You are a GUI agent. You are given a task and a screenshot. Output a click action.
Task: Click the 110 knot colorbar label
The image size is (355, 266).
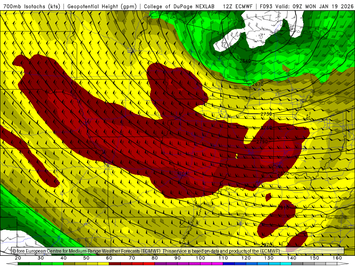(223, 258)
